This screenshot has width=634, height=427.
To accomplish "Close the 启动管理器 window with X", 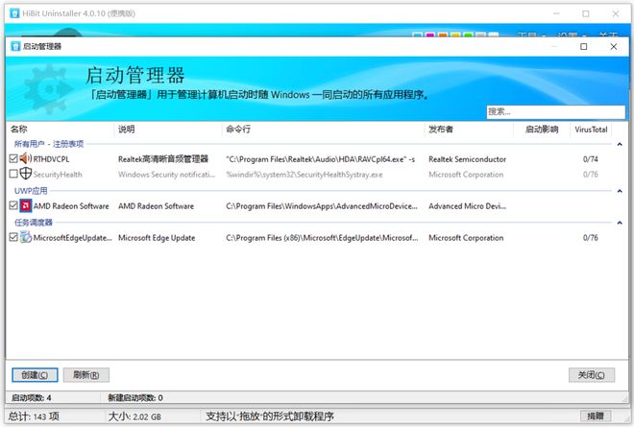I will pyautogui.click(x=614, y=46).
